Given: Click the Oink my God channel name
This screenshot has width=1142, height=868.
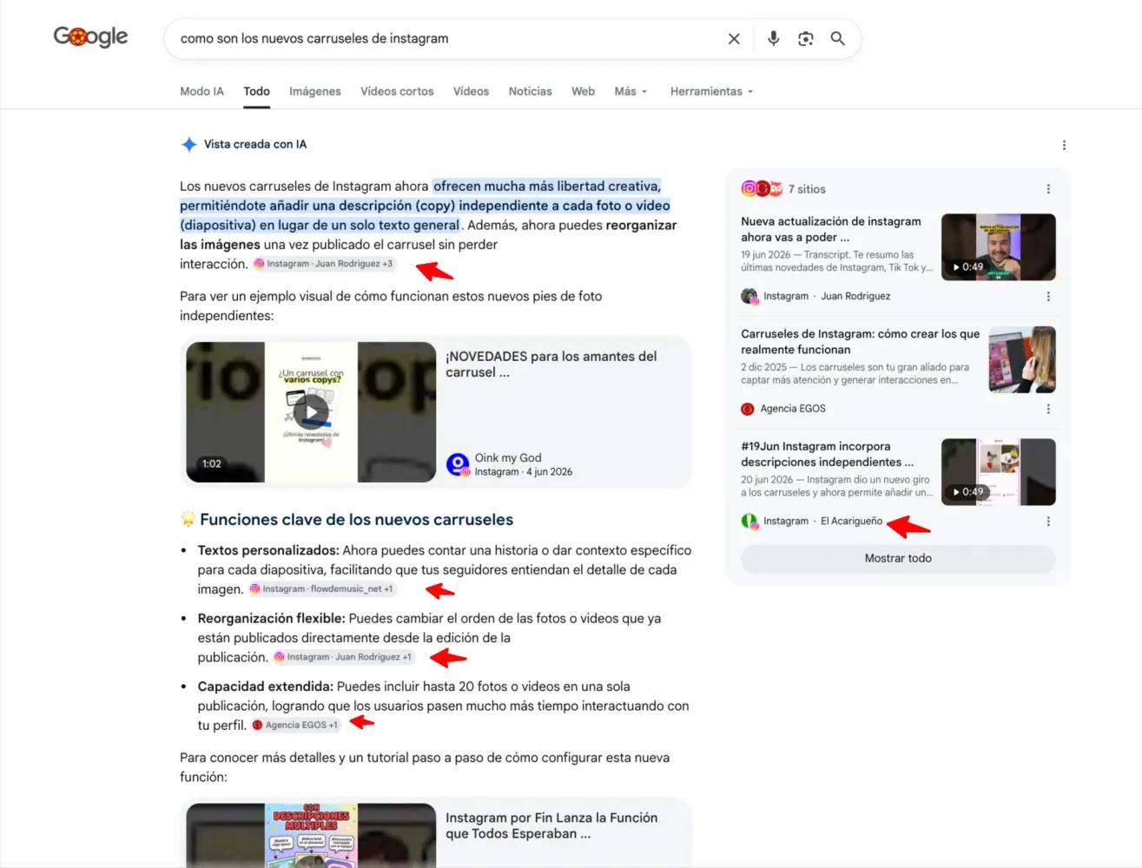Looking at the screenshot, I should pos(508,457).
